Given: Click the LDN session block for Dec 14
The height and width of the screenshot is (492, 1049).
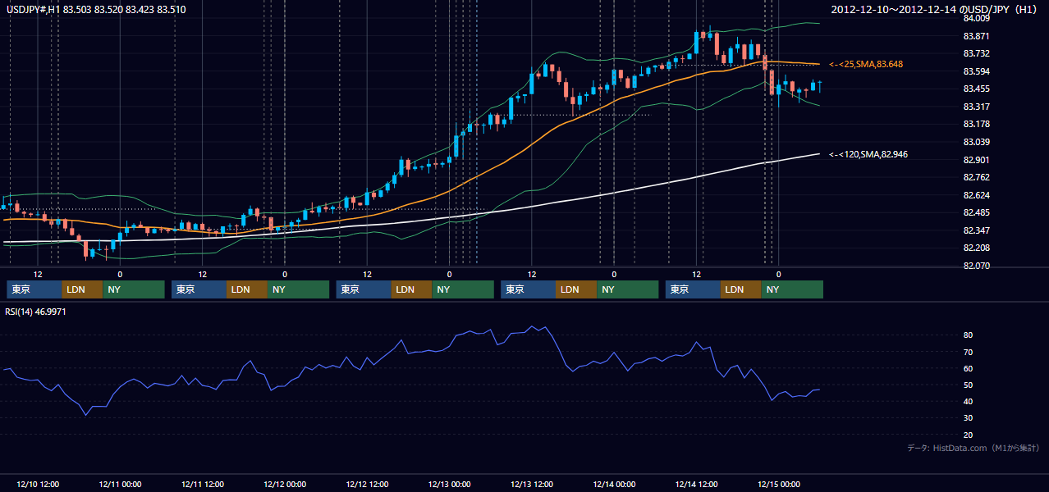Looking at the screenshot, I should [x=741, y=289].
